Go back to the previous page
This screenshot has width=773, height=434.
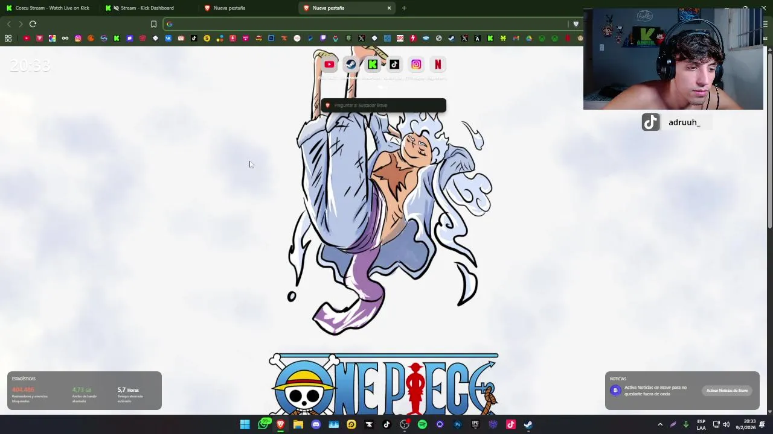tap(8, 24)
